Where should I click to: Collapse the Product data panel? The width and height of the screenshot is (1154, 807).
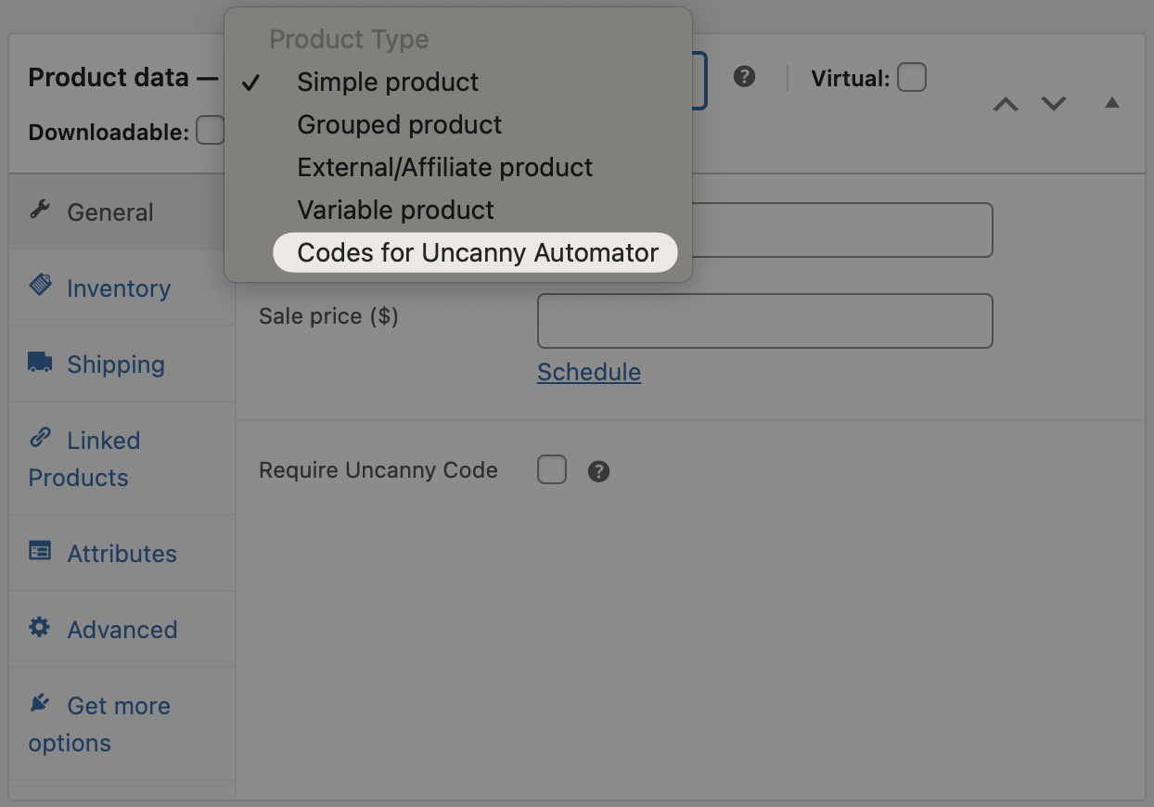pyautogui.click(x=1112, y=104)
